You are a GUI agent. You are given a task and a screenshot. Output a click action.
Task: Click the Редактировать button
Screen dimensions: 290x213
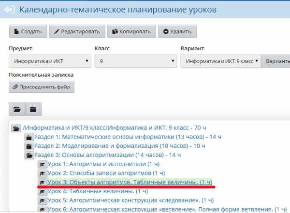tap(77, 31)
